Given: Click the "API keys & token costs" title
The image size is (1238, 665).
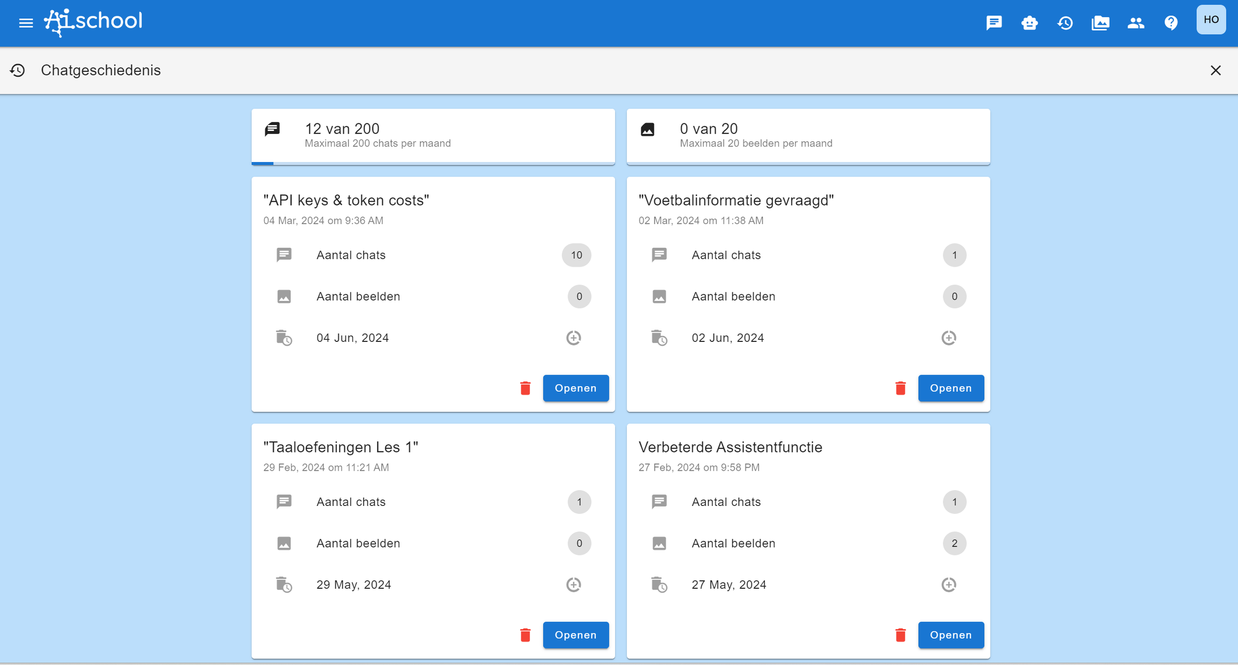Looking at the screenshot, I should click(x=346, y=200).
